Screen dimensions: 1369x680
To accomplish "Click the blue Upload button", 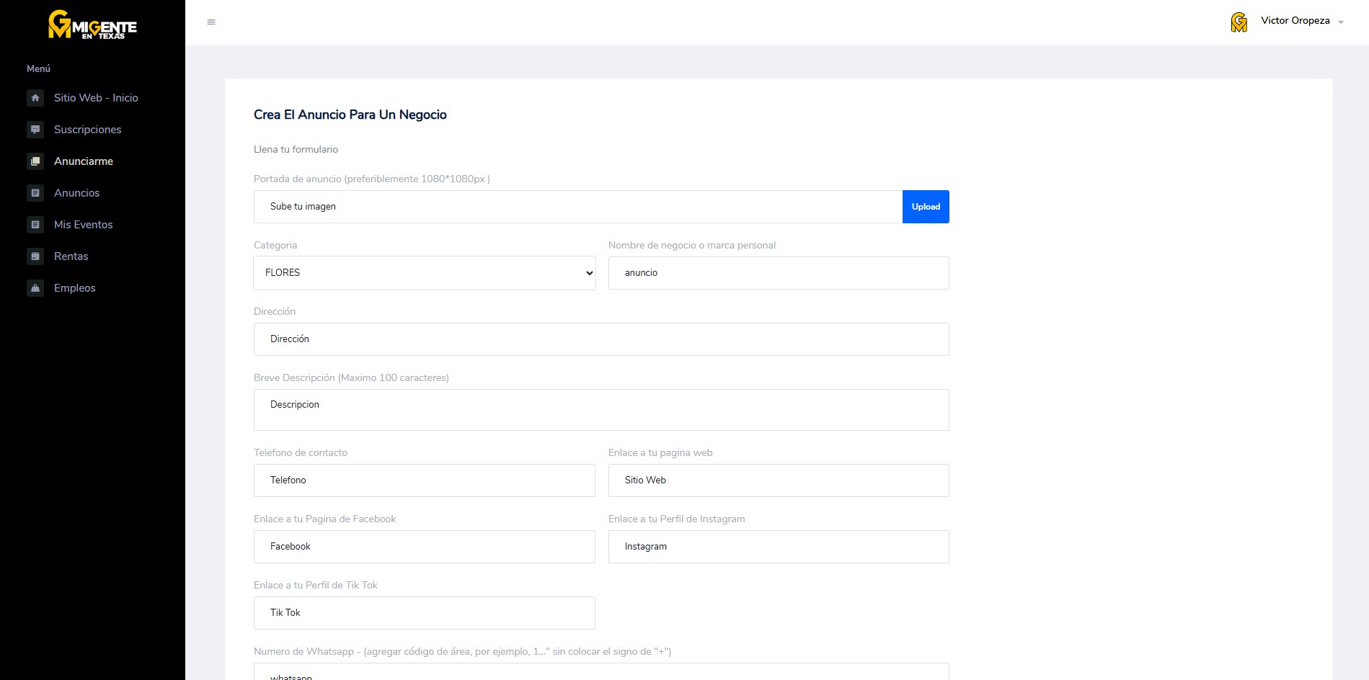I will (x=926, y=207).
